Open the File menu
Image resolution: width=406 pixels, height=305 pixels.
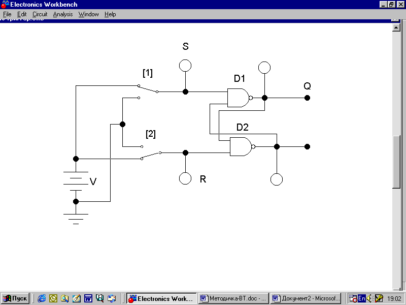(7, 14)
